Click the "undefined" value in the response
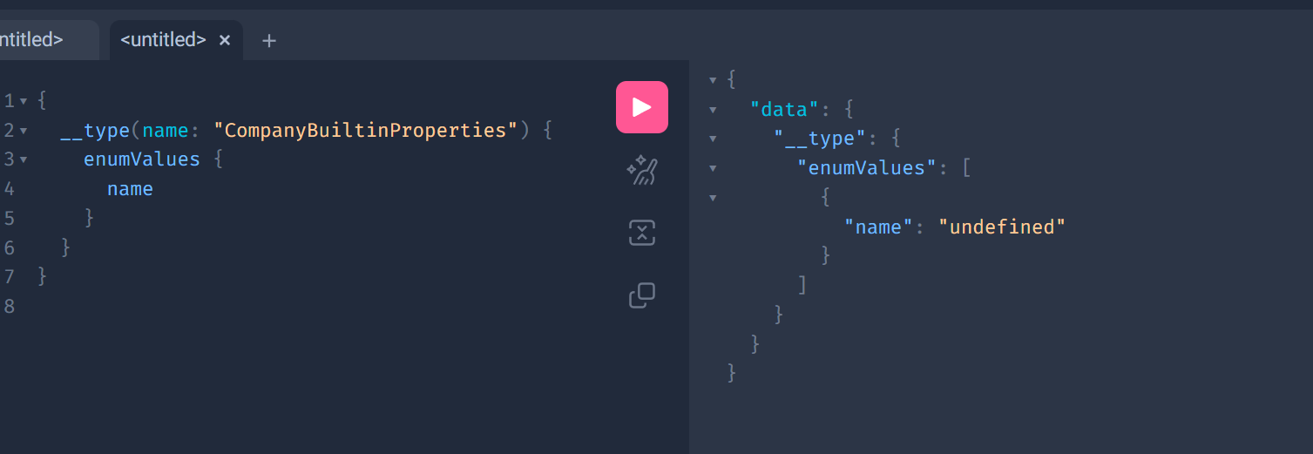1313x454 pixels. [1002, 227]
